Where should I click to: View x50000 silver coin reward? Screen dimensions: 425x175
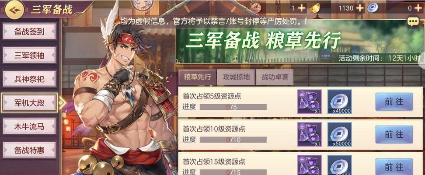340,134
